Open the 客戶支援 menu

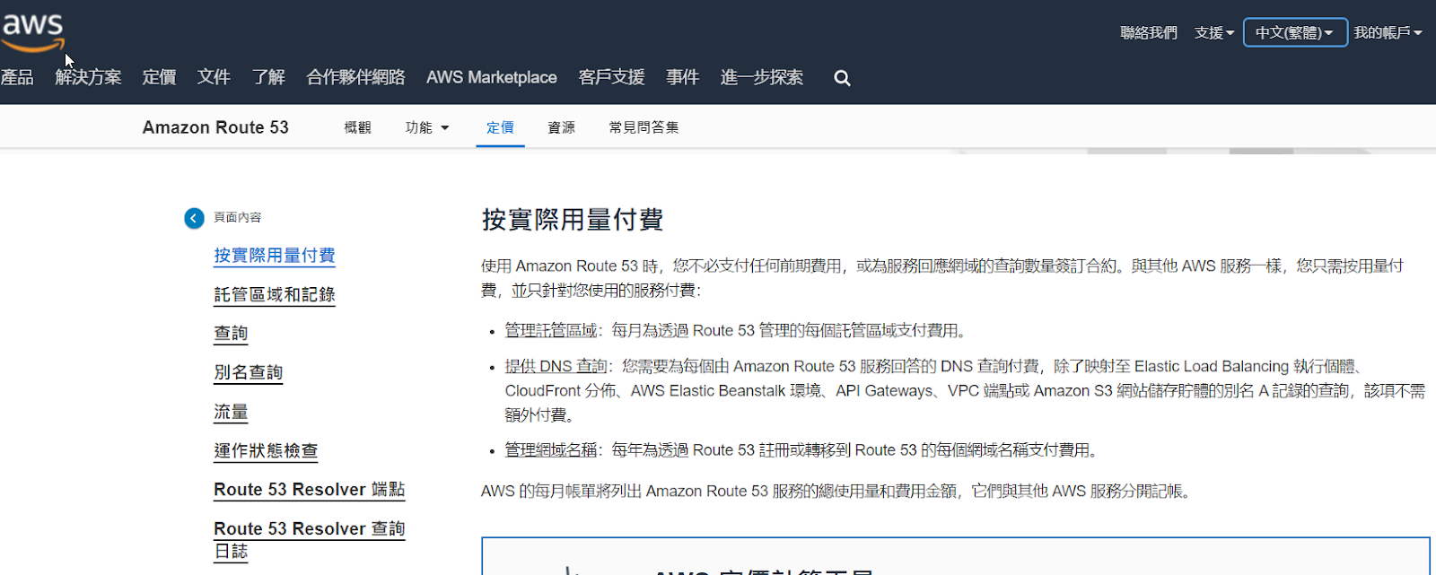tap(611, 77)
